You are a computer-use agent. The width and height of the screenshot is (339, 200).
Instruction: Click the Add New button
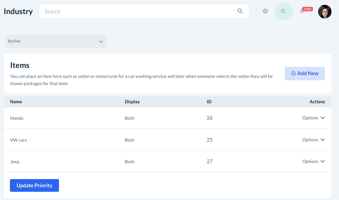305,73
